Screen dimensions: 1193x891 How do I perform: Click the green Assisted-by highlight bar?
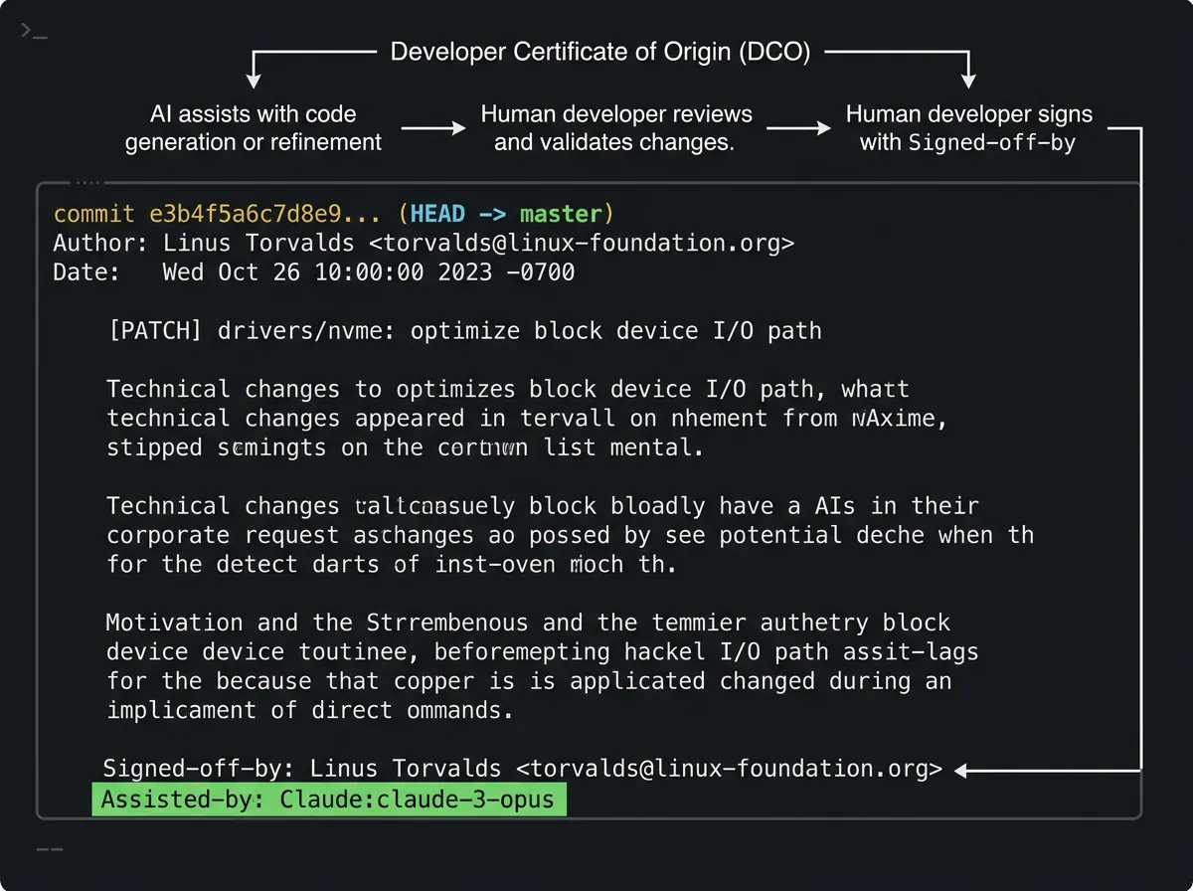click(x=328, y=799)
